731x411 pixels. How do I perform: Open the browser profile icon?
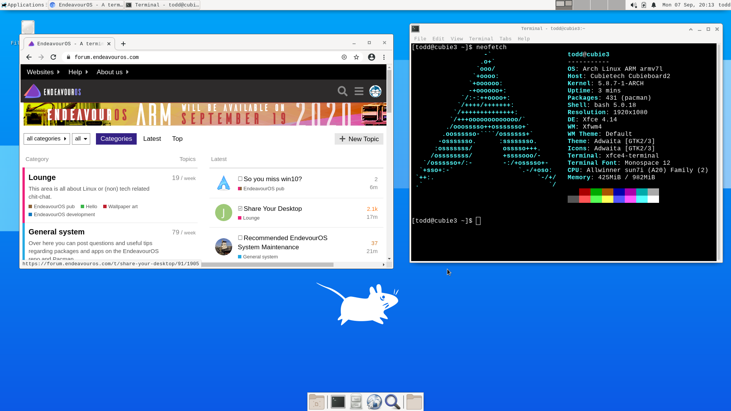pos(372,57)
